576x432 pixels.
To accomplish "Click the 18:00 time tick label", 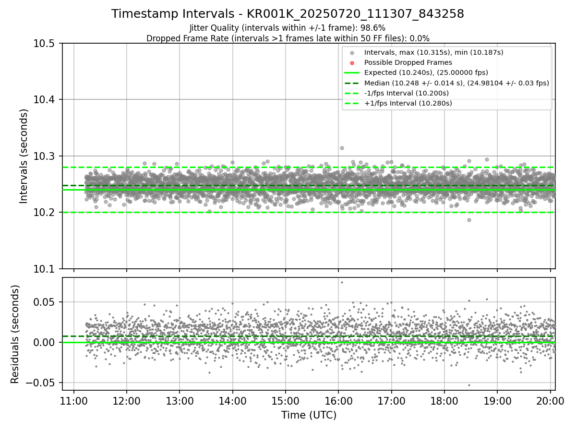I will (444, 401).
